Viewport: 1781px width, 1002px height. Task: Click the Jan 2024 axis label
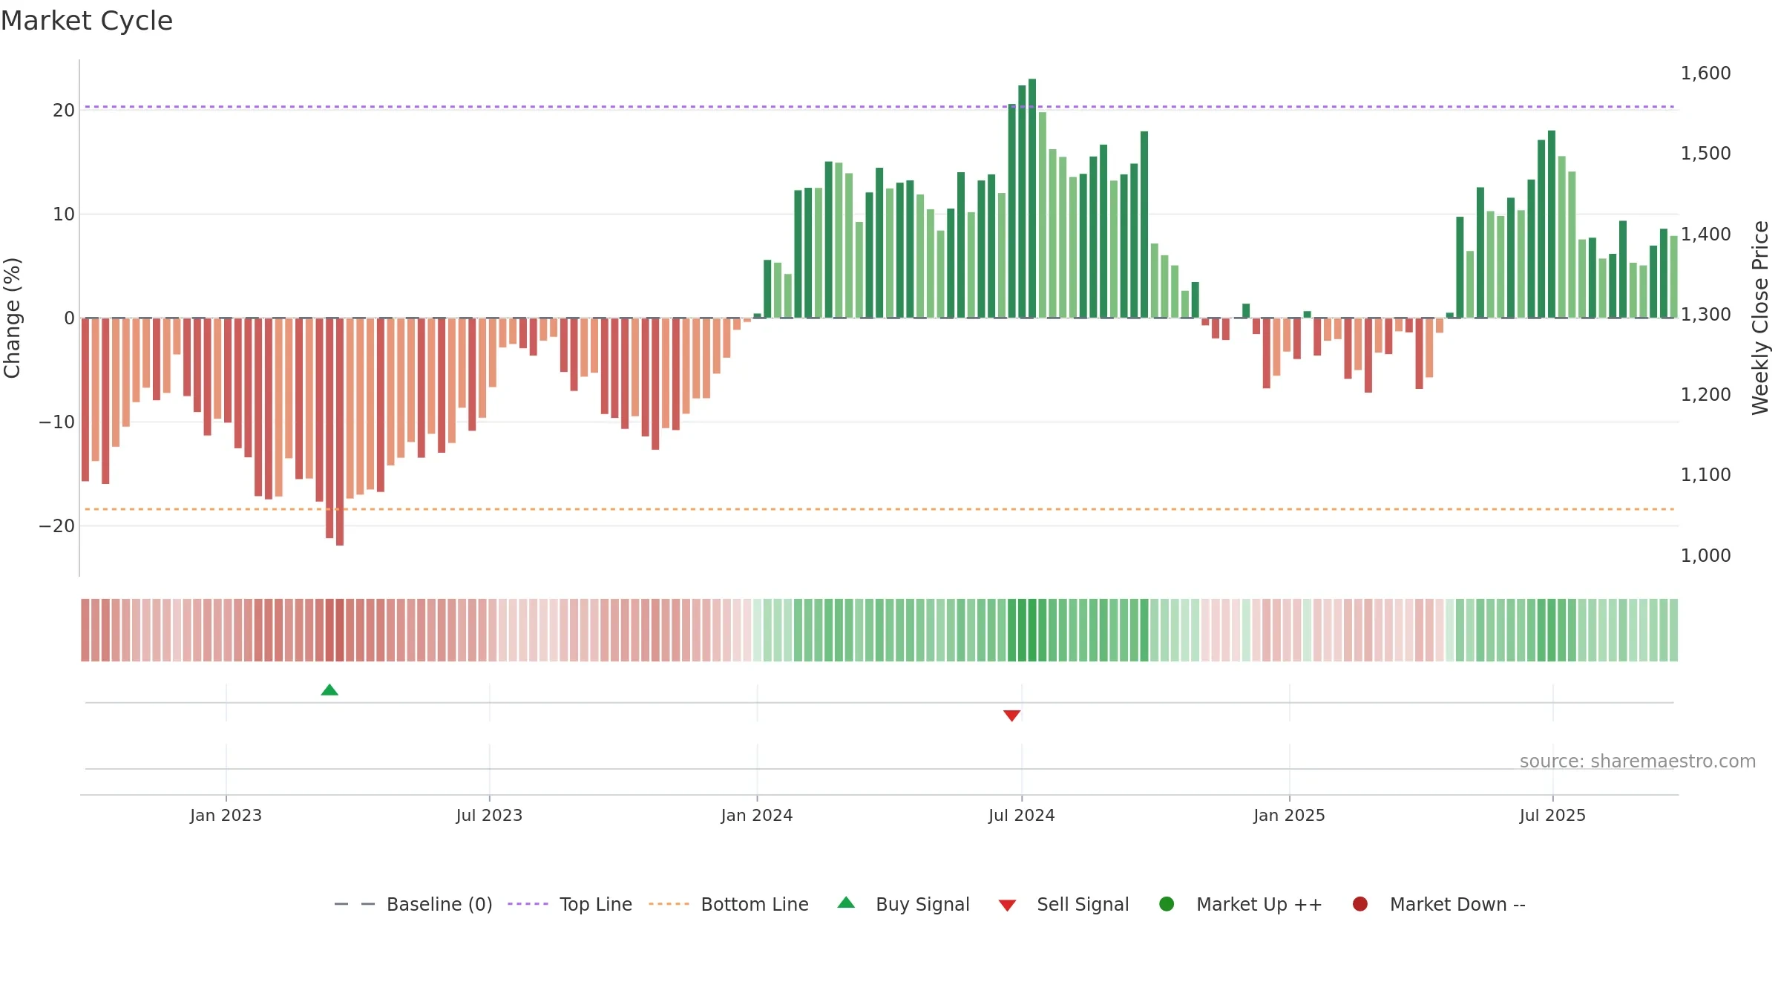pyautogui.click(x=757, y=815)
